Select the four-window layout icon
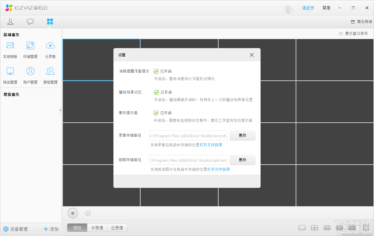The image size is (374, 236). click(x=314, y=228)
